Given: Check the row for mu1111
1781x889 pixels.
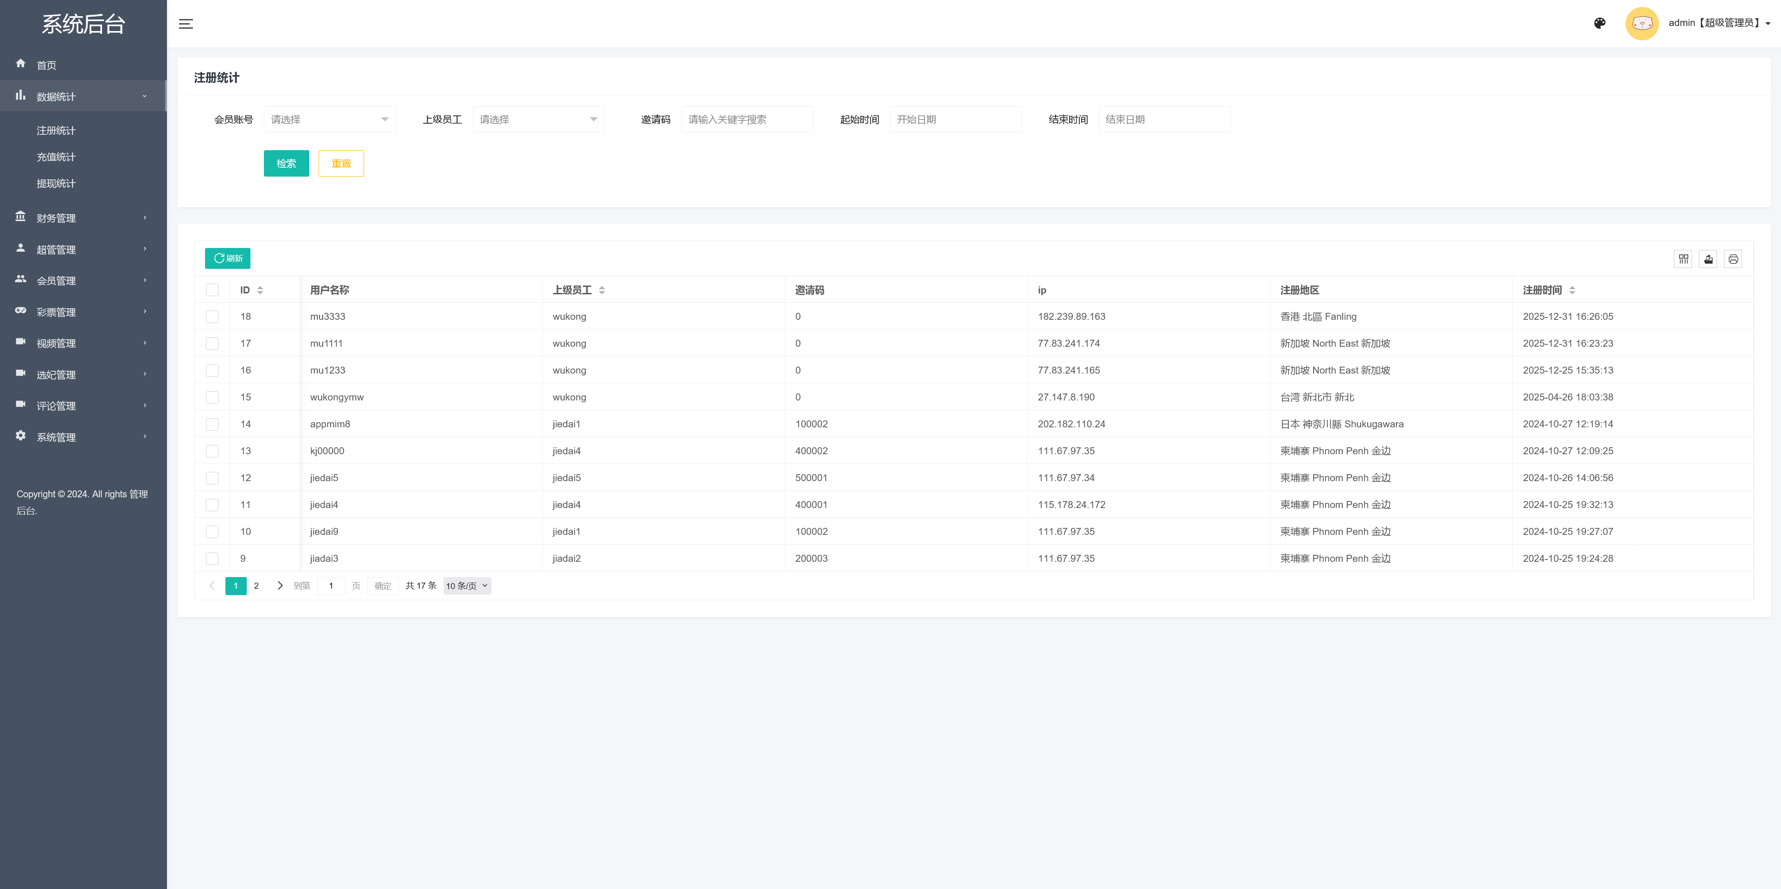Looking at the screenshot, I should coord(212,344).
